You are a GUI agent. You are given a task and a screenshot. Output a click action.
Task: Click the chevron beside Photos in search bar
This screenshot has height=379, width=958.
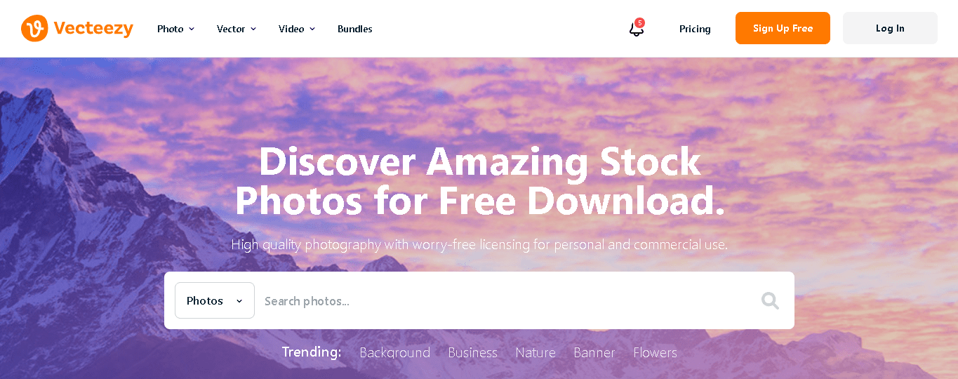coord(239,301)
